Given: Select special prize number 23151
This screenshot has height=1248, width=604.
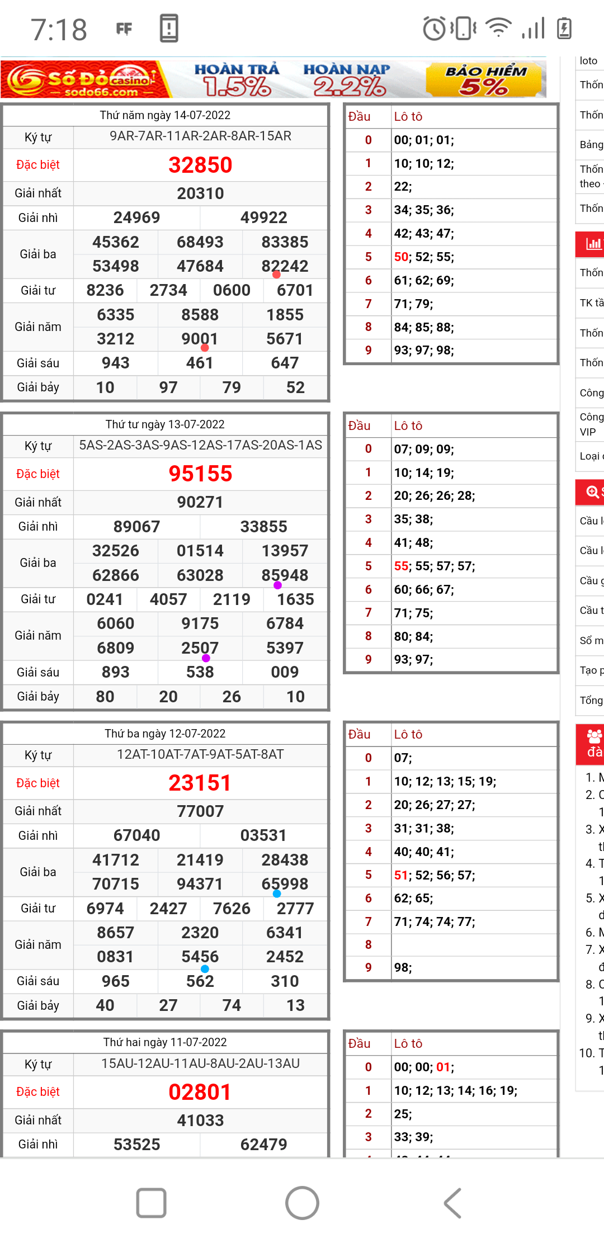Looking at the screenshot, I should coord(200,783).
